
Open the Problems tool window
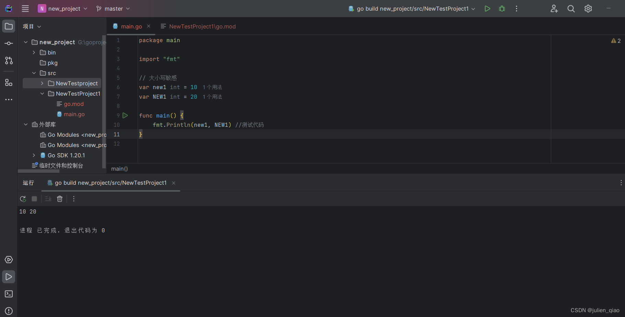pyautogui.click(x=9, y=311)
